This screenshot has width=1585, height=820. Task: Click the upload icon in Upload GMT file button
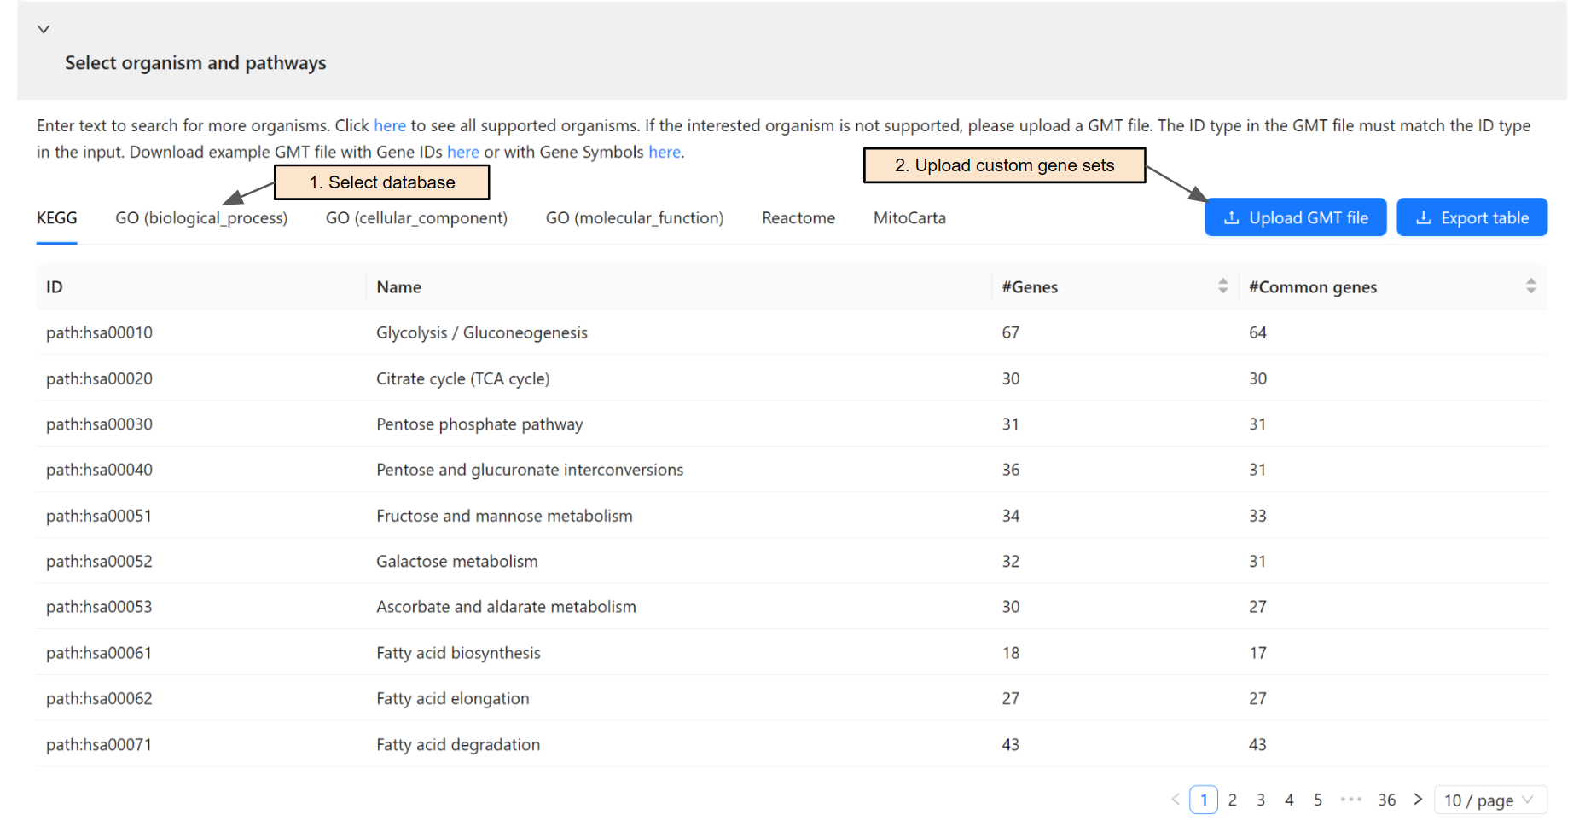(x=1231, y=217)
